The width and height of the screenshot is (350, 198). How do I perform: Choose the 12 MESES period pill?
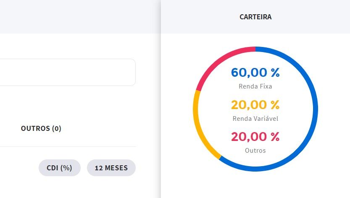(x=111, y=168)
